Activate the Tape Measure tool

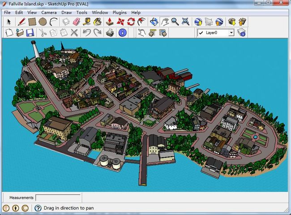(87, 22)
